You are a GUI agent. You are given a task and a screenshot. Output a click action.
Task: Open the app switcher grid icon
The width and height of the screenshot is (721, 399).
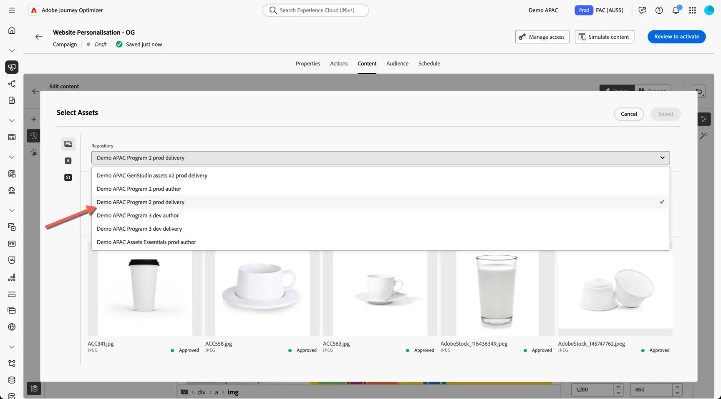[x=692, y=10]
